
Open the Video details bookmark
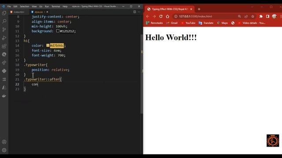point(252,23)
